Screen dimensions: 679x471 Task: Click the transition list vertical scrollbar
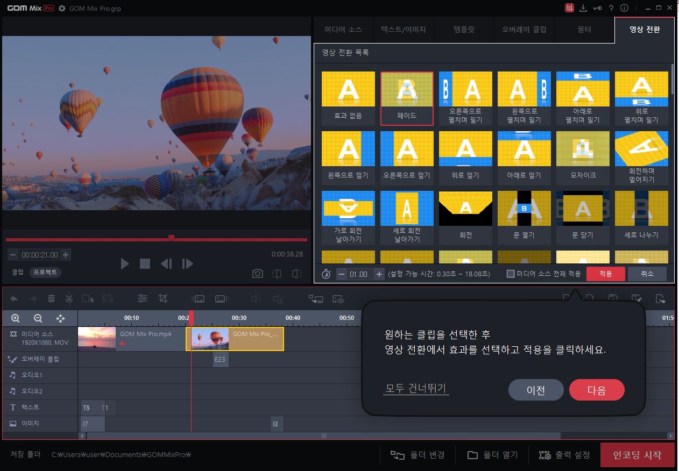coord(672,79)
